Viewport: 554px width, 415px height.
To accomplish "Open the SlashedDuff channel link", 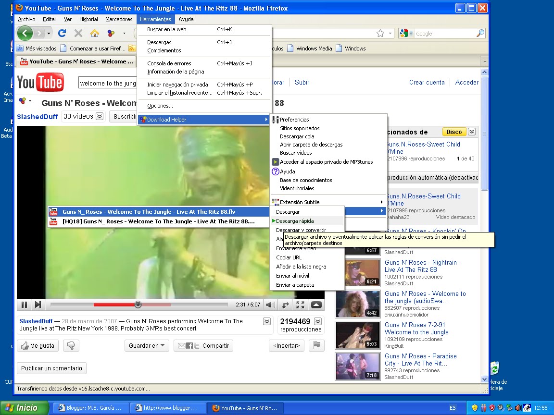I will [x=37, y=117].
